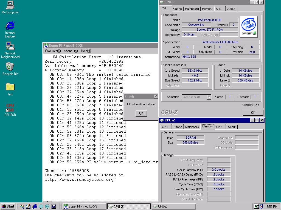Select the Internet Explorer desktop icon
The image size is (281, 210).
click(10, 30)
